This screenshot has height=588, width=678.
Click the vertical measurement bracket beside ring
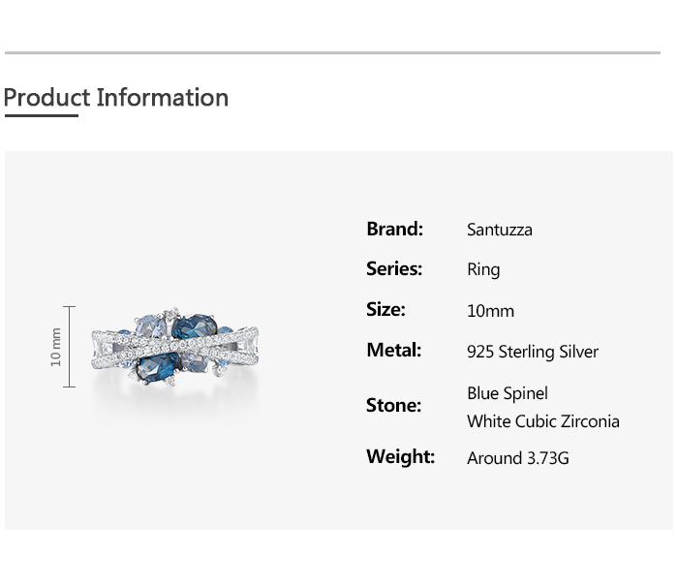pyautogui.click(x=70, y=347)
